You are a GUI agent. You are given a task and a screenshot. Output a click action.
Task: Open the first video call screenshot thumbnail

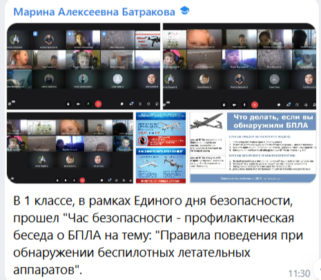[x=84, y=66]
